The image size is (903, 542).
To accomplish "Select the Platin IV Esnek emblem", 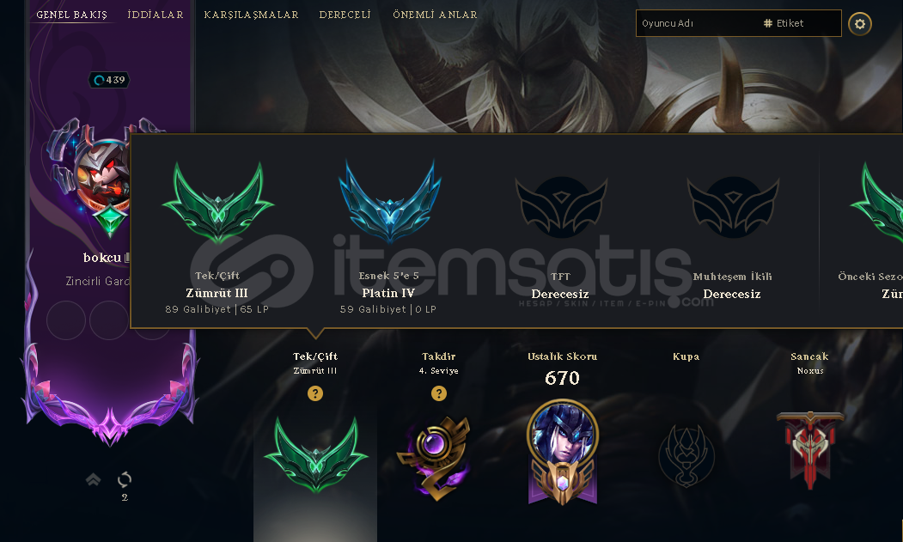I will coord(390,200).
